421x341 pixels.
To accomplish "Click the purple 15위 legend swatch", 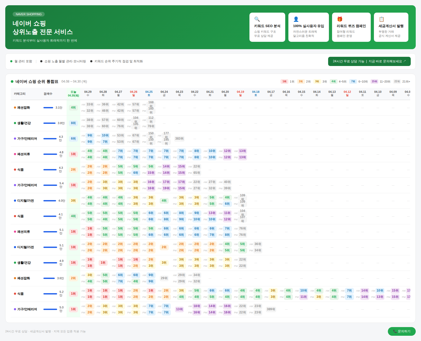I will coord(374,82).
